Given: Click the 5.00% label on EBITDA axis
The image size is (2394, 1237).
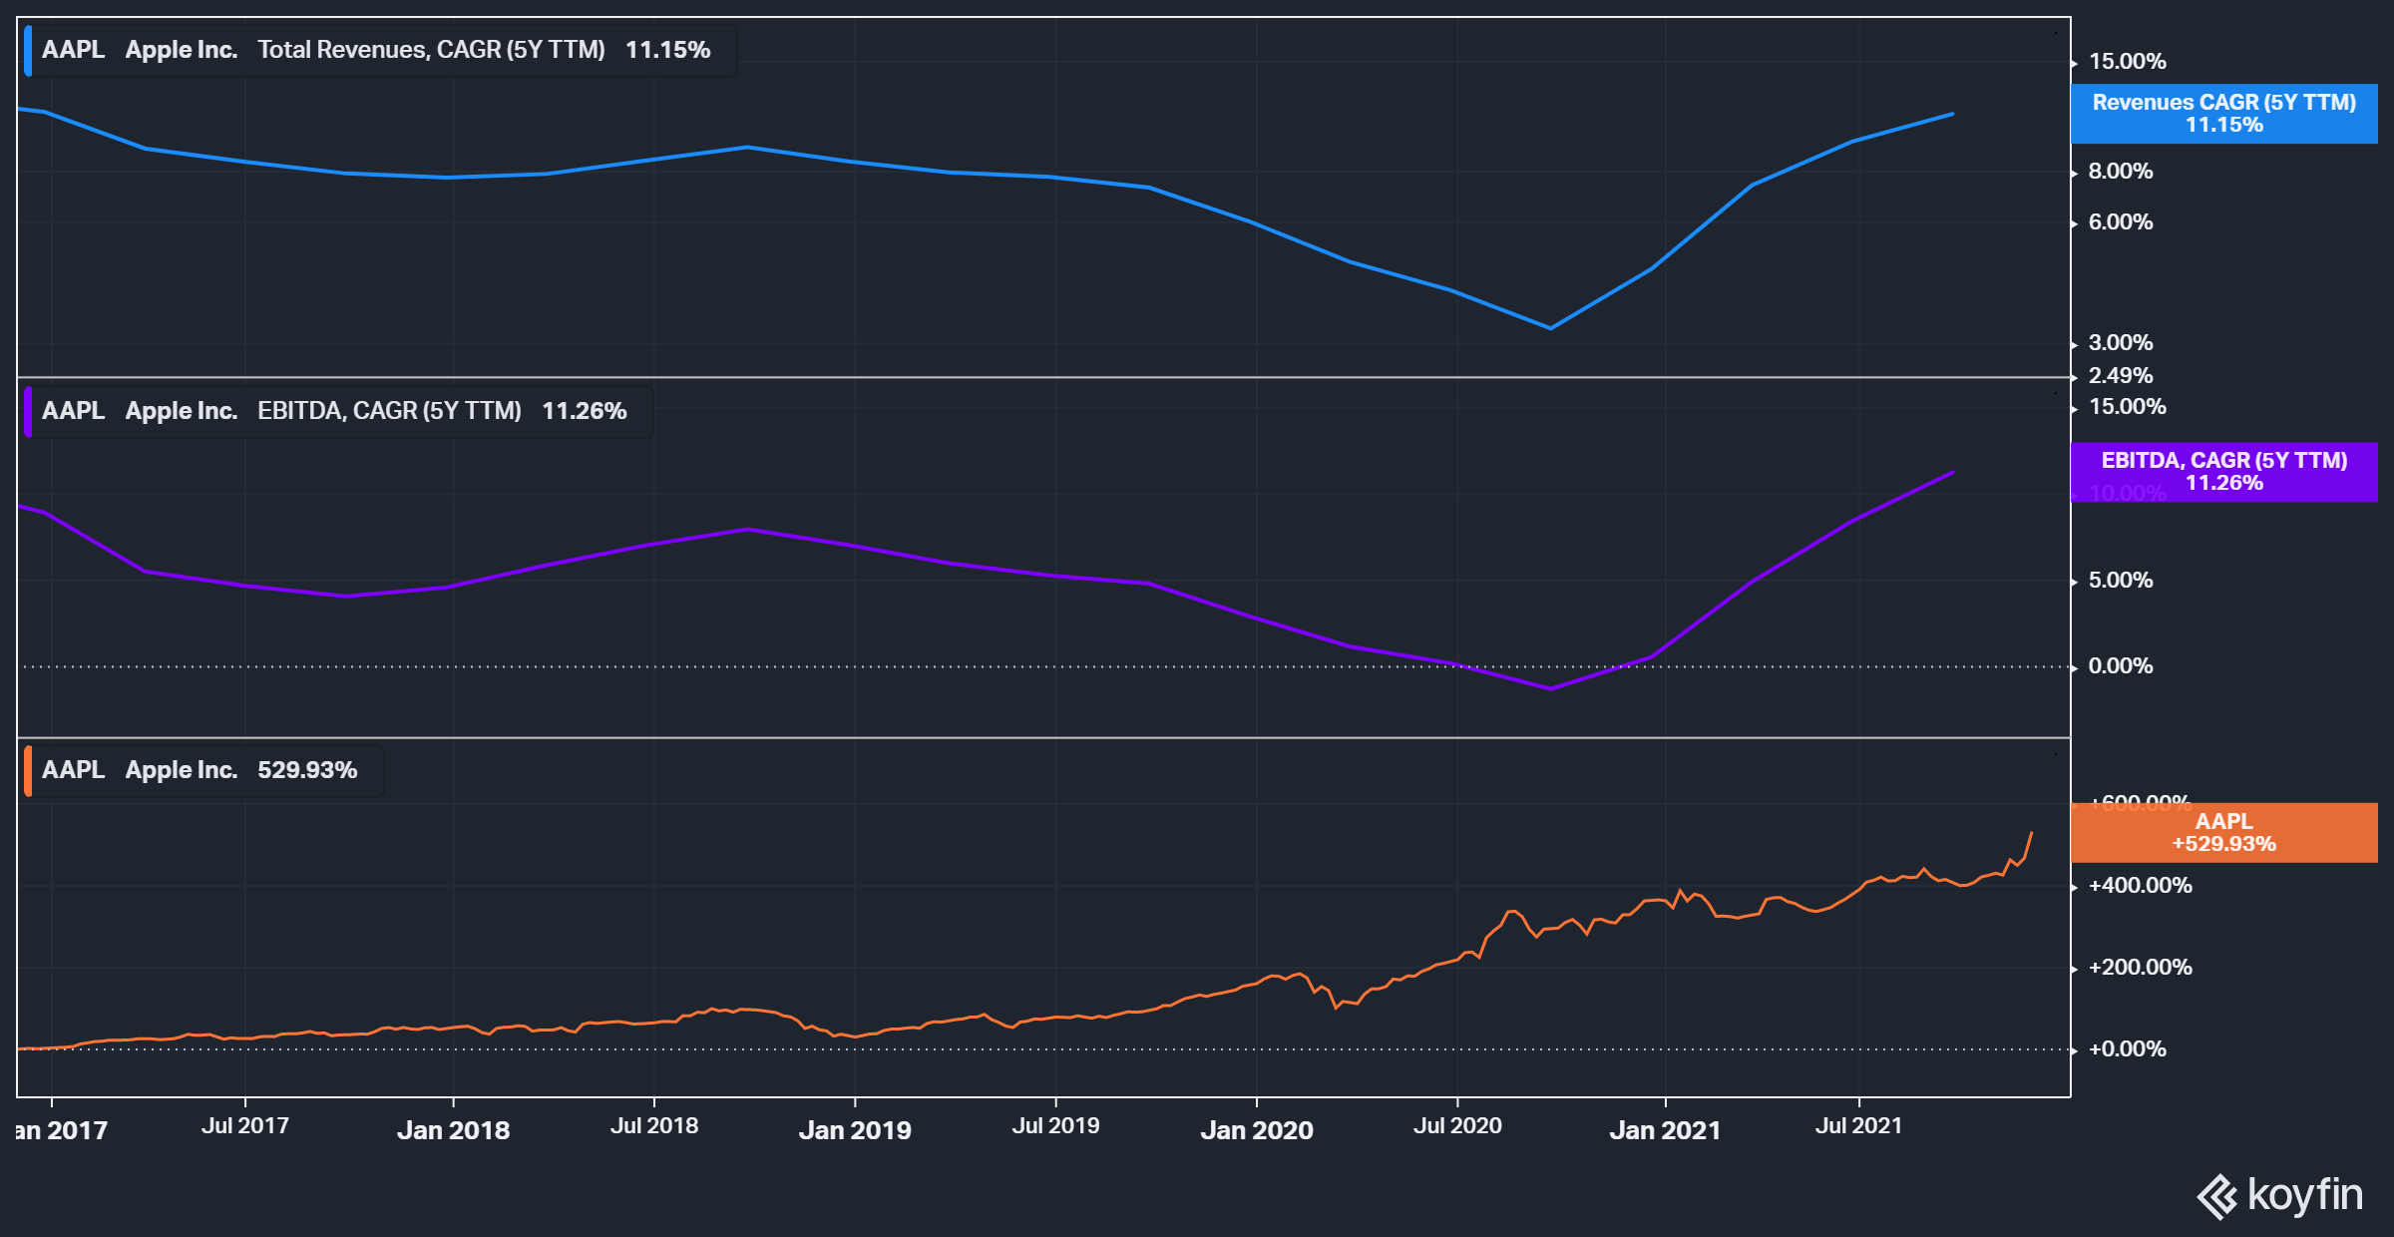Looking at the screenshot, I should [2120, 581].
